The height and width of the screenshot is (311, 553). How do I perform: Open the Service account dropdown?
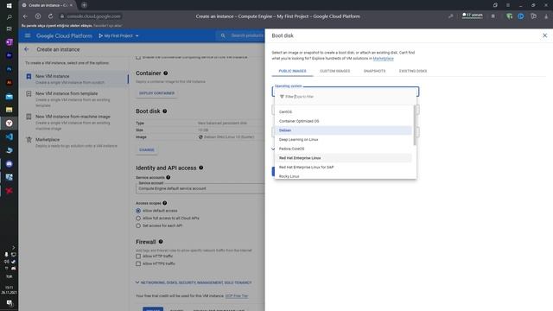[x=200, y=188]
